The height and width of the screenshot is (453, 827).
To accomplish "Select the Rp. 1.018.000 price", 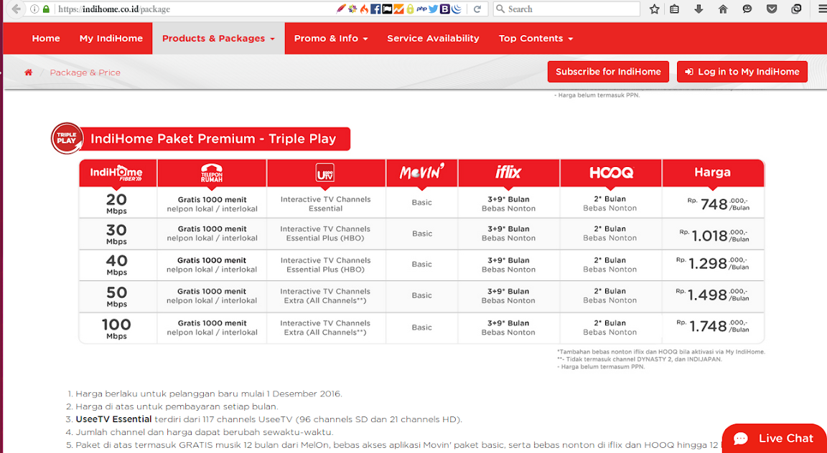I will click(x=714, y=235).
